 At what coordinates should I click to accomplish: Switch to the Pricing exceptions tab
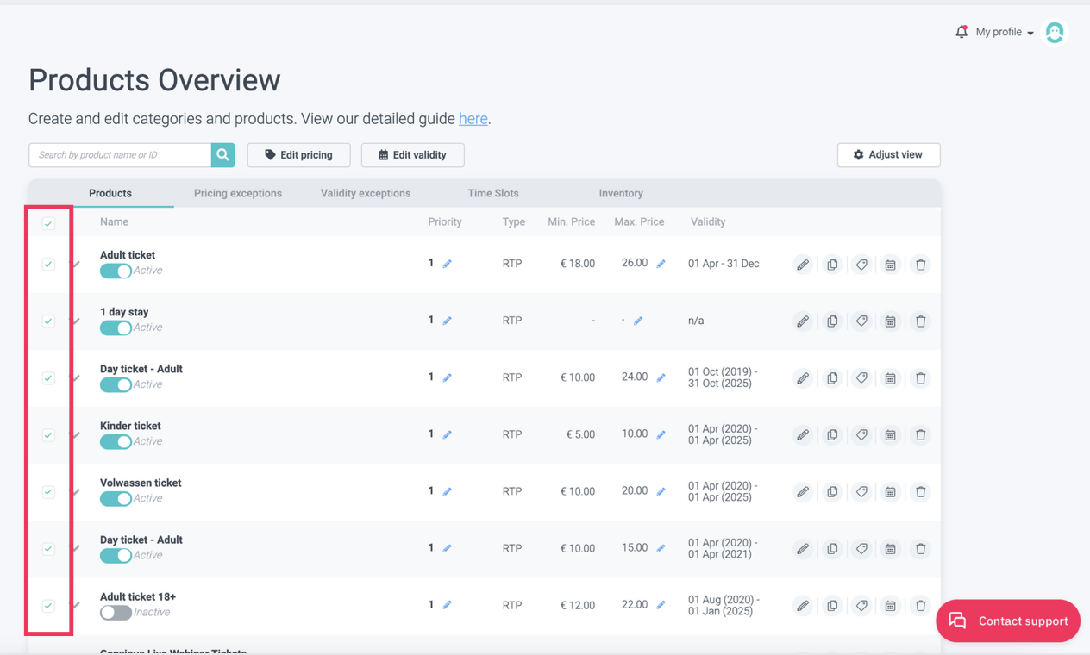click(x=238, y=194)
